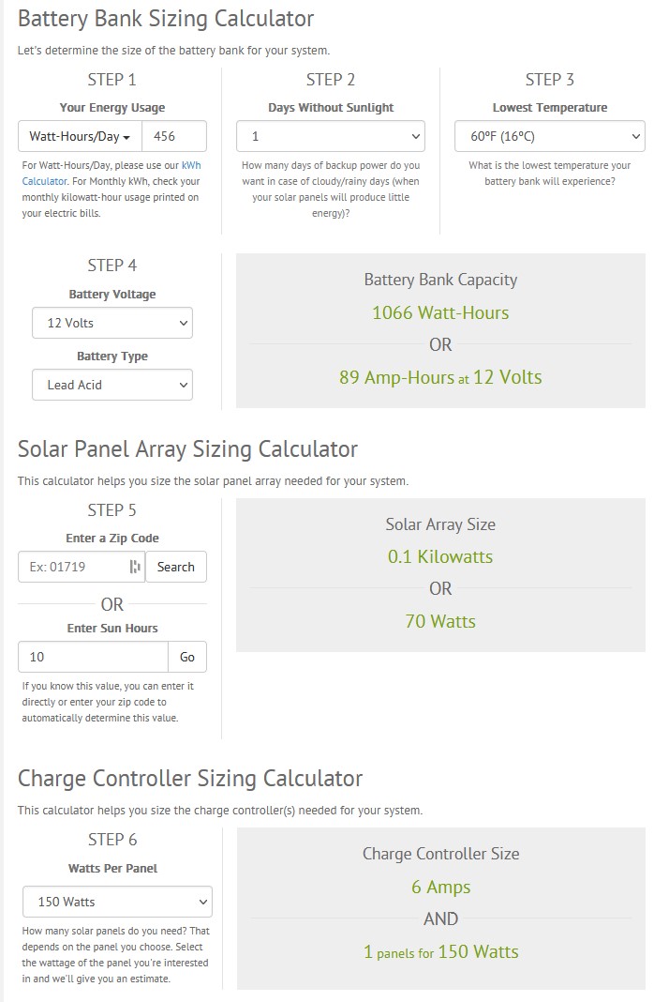
Task: Click the 70 Watts solar array result
Action: (440, 621)
